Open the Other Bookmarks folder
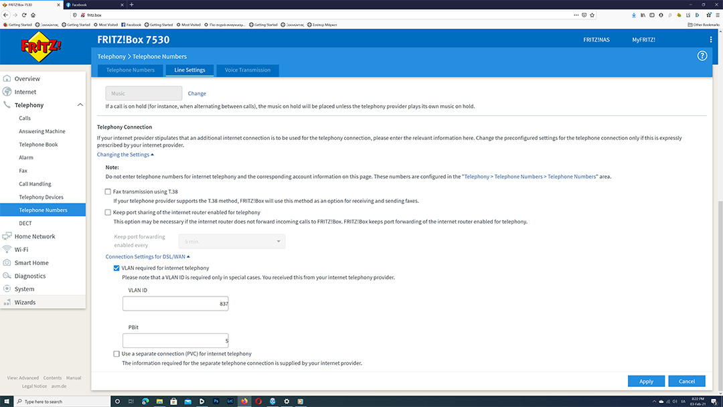This screenshot has width=723, height=407. point(703,25)
